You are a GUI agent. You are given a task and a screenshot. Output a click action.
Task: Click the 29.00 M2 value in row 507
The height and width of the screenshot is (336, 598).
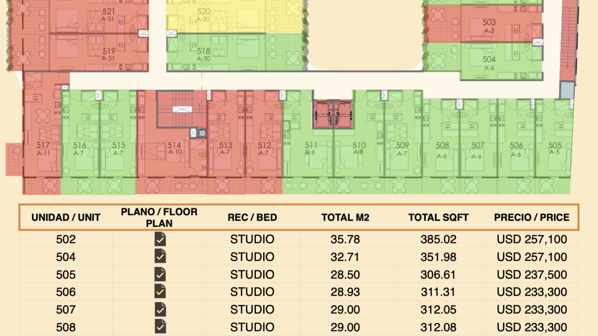345,310
